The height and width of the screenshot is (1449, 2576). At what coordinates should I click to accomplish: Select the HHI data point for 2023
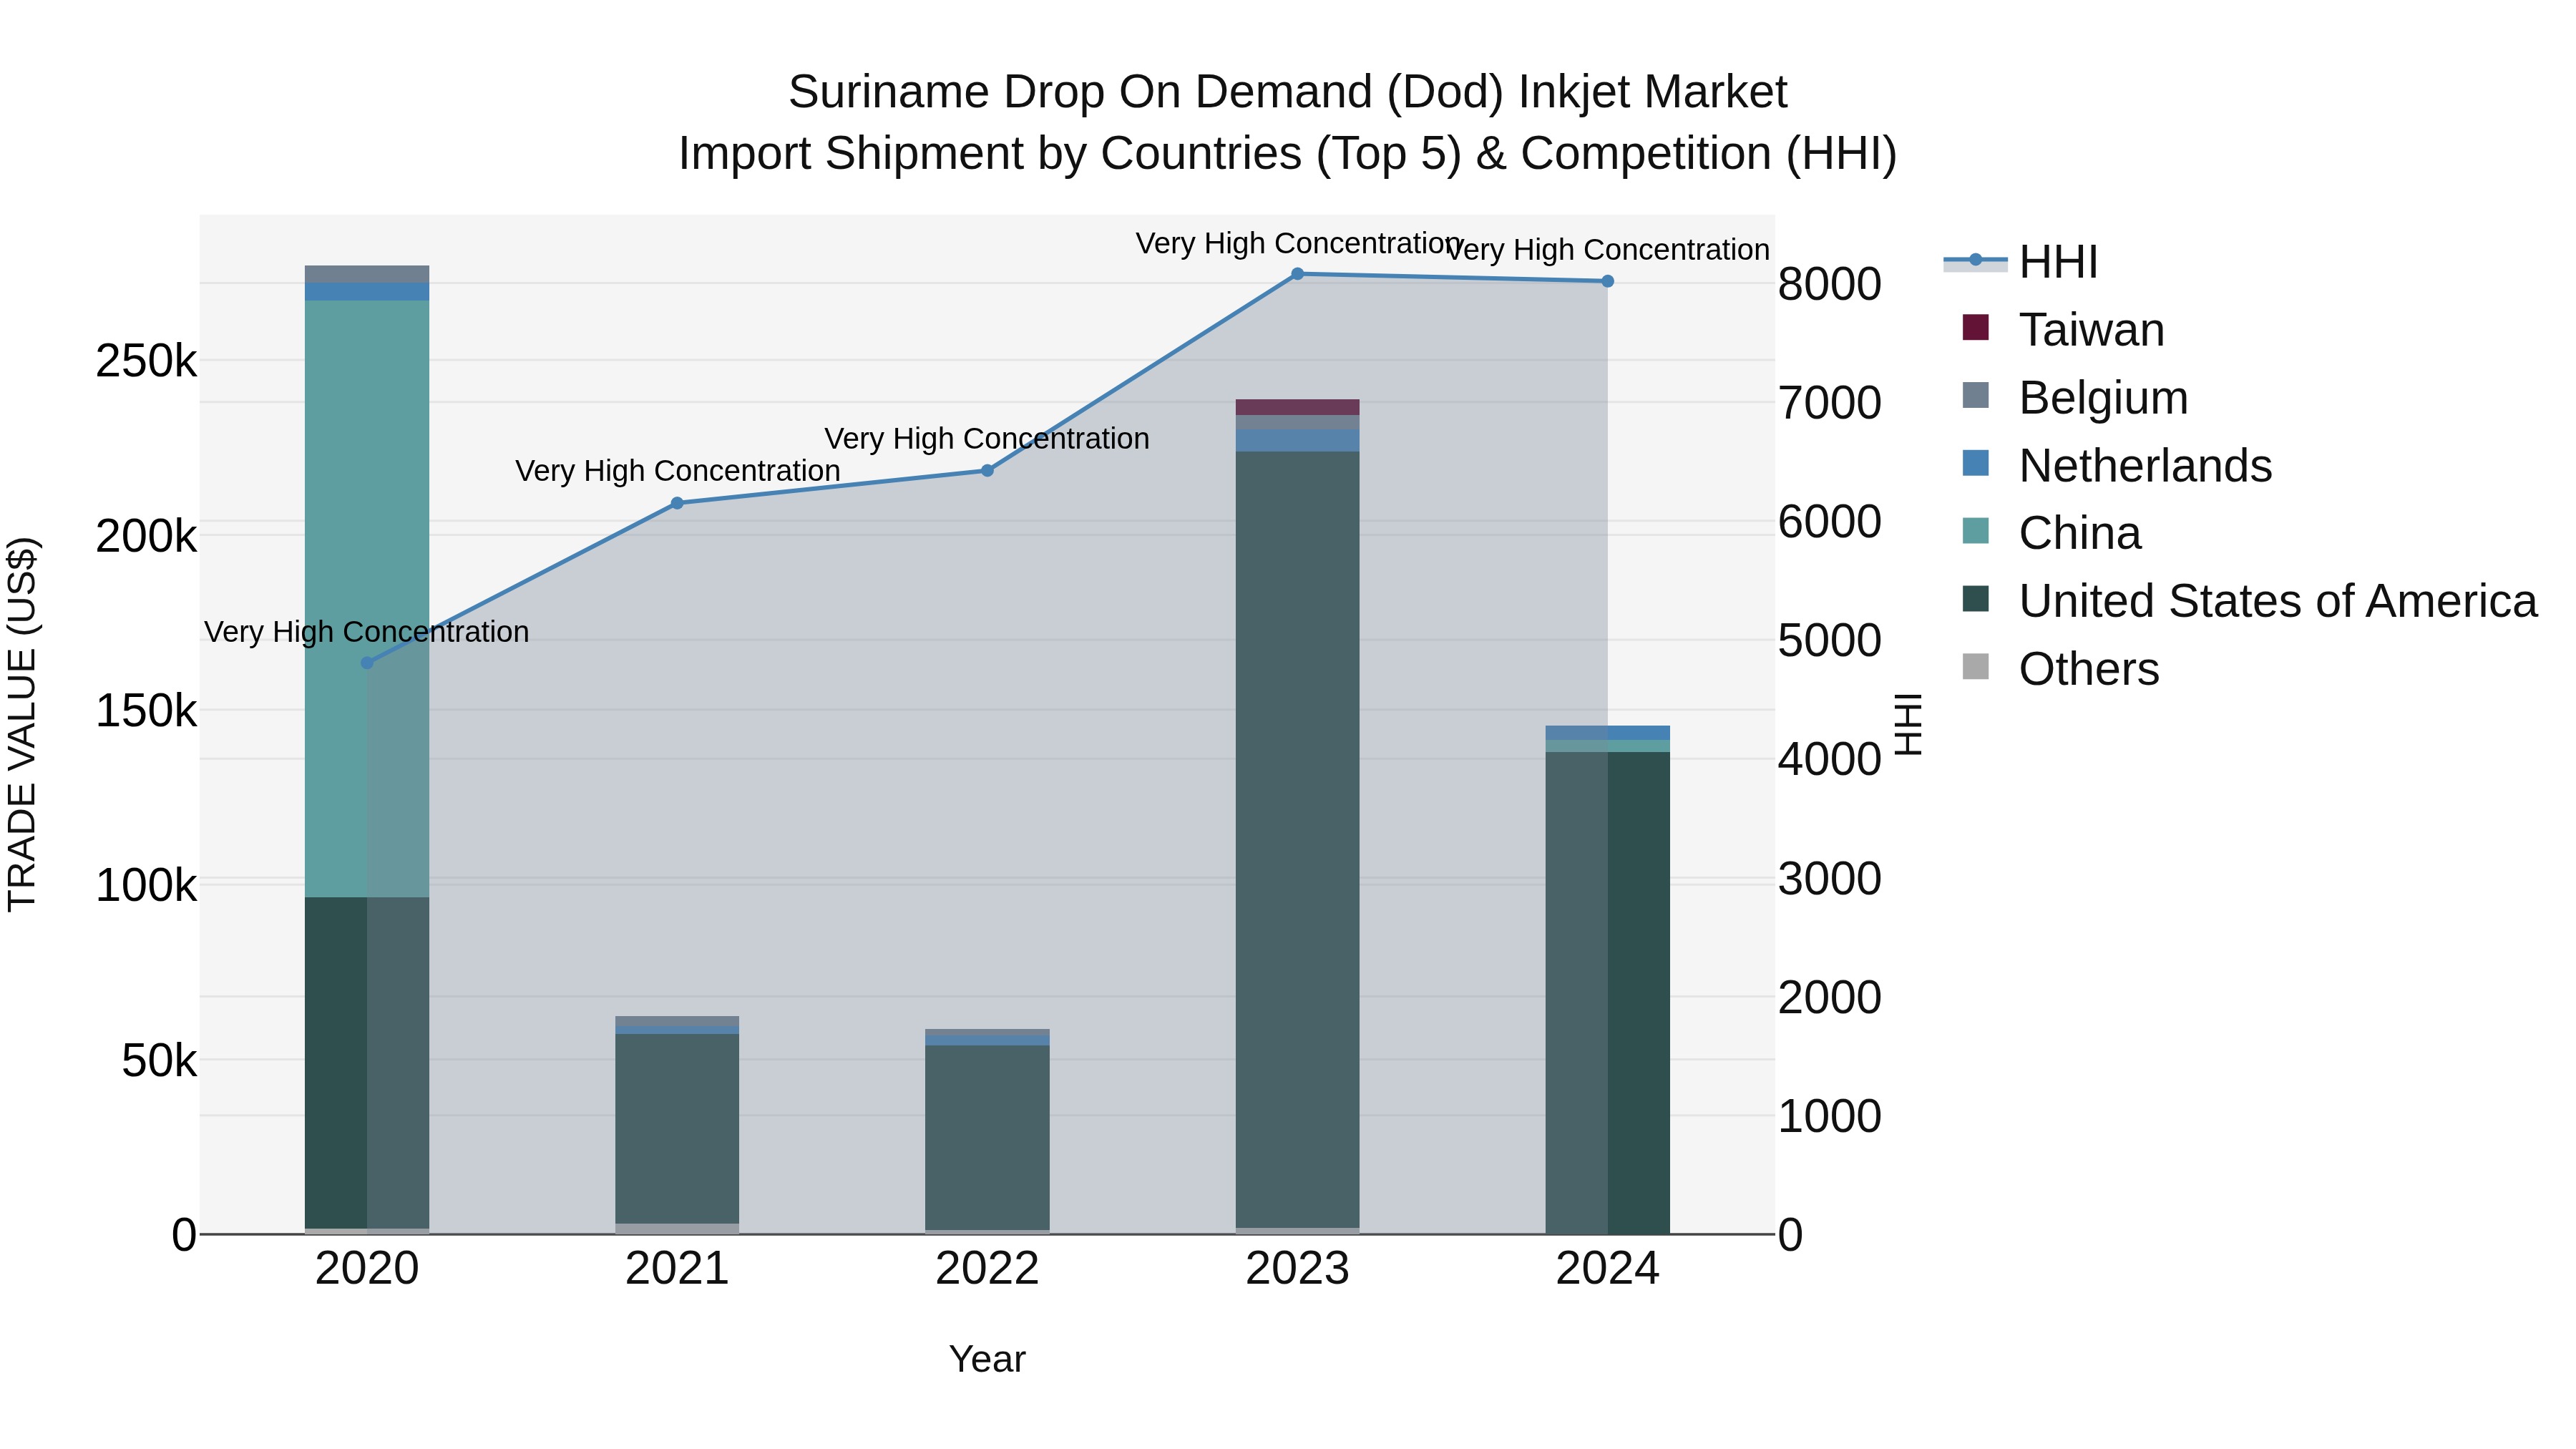click(x=1297, y=274)
